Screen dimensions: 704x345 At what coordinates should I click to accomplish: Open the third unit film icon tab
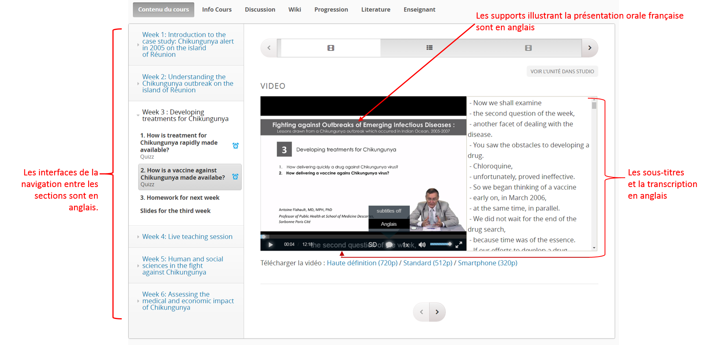pyautogui.click(x=528, y=48)
